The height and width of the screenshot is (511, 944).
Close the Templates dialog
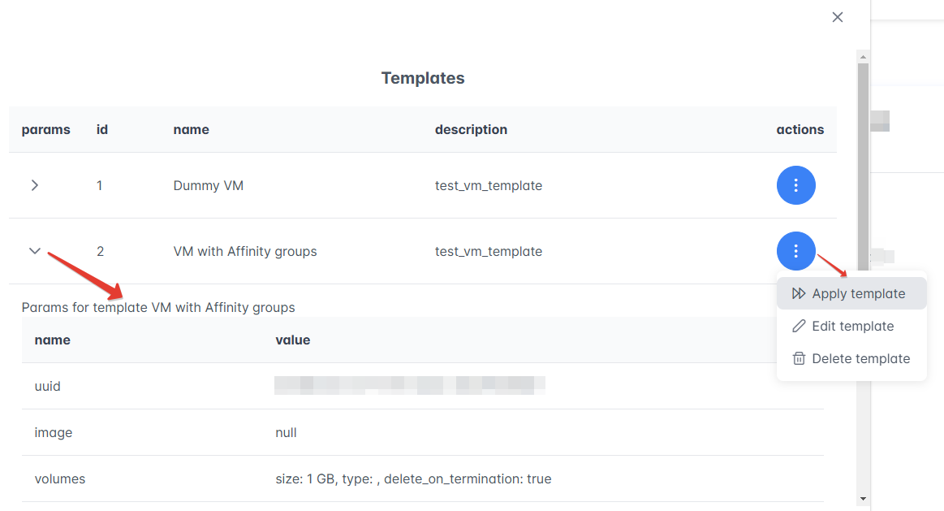pyautogui.click(x=838, y=17)
